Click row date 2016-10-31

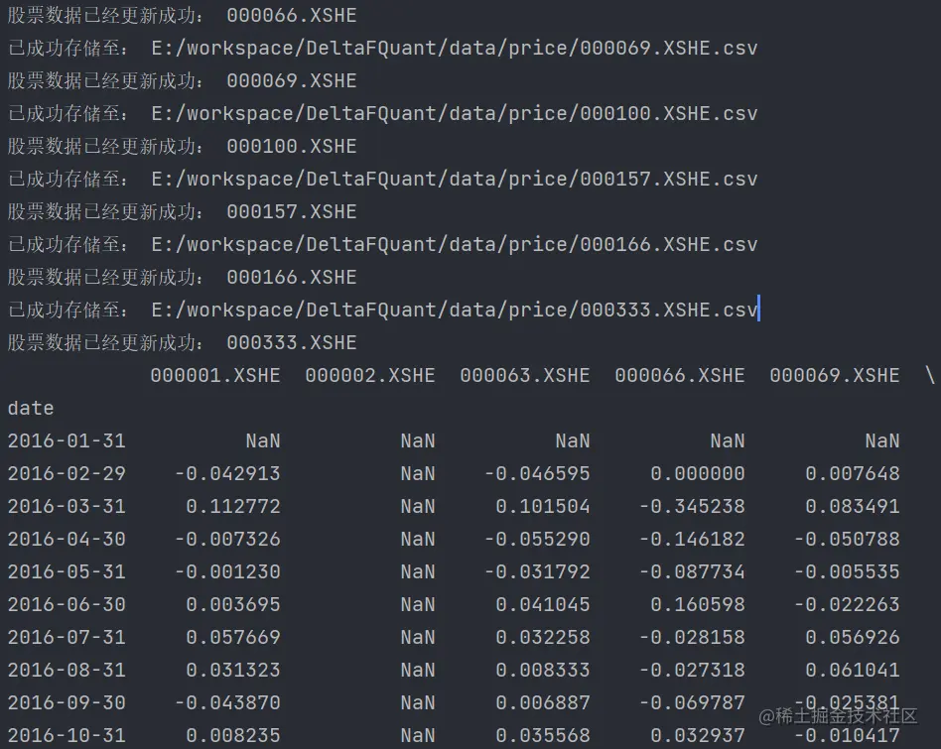[x=67, y=735]
